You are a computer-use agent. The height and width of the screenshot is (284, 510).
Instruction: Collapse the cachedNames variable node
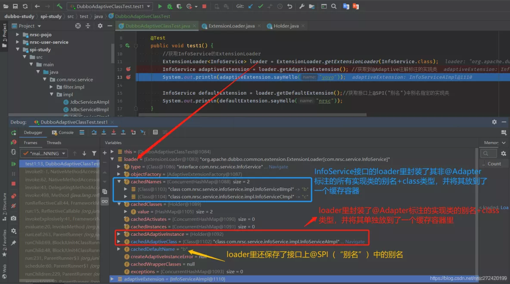click(119, 182)
